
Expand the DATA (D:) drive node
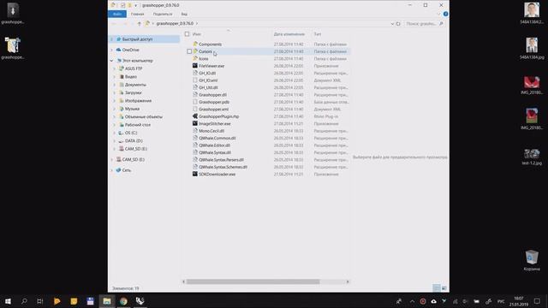(115, 140)
